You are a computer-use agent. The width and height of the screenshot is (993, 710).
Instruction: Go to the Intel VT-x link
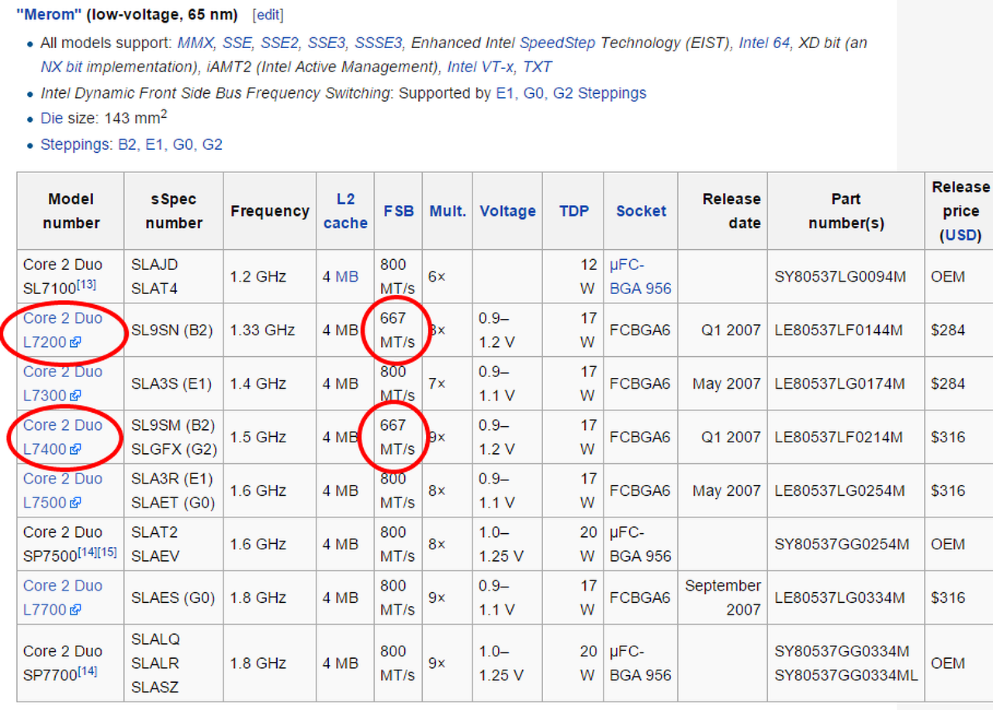click(x=481, y=68)
